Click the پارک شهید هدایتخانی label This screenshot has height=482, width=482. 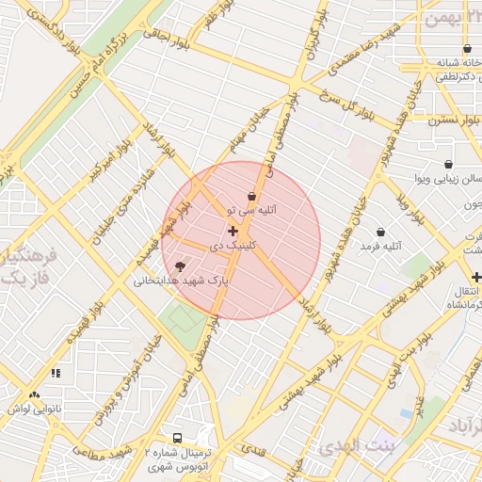[x=181, y=281]
